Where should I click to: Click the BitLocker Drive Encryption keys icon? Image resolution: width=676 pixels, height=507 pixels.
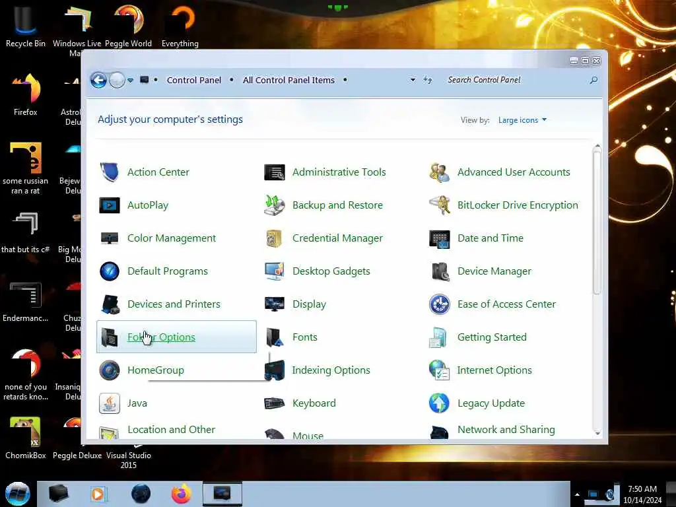440,205
